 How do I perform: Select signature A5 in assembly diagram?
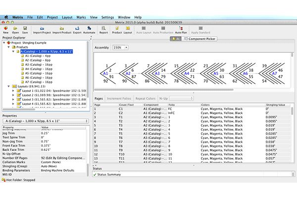[216, 73]
